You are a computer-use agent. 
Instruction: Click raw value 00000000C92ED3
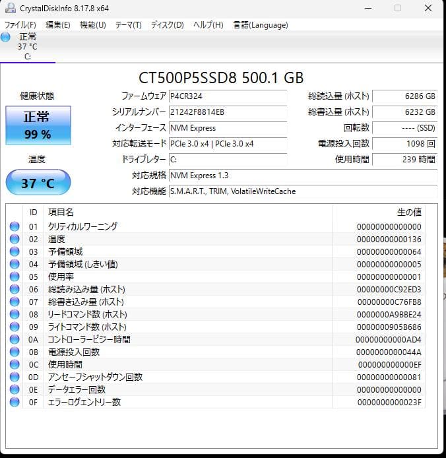(389, 290)
